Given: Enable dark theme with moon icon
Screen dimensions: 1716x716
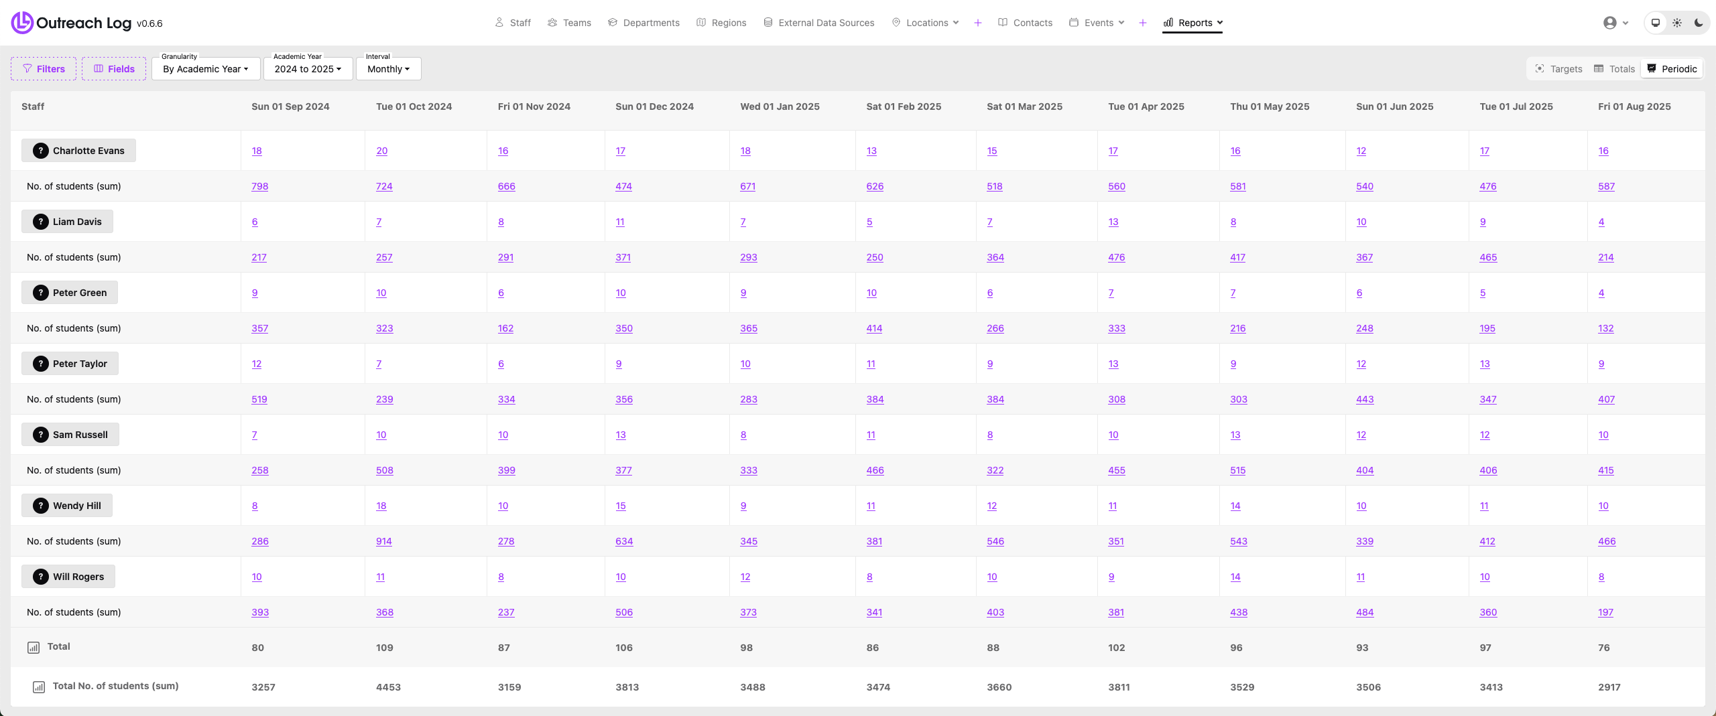Looking at the screenshot, I should (x=1699, y=23).
